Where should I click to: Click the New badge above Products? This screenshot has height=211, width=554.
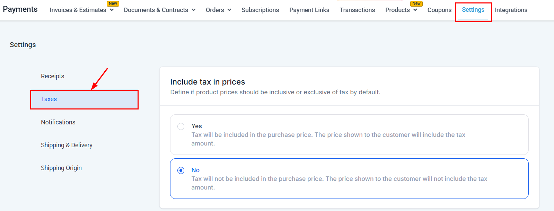[416, 3]
